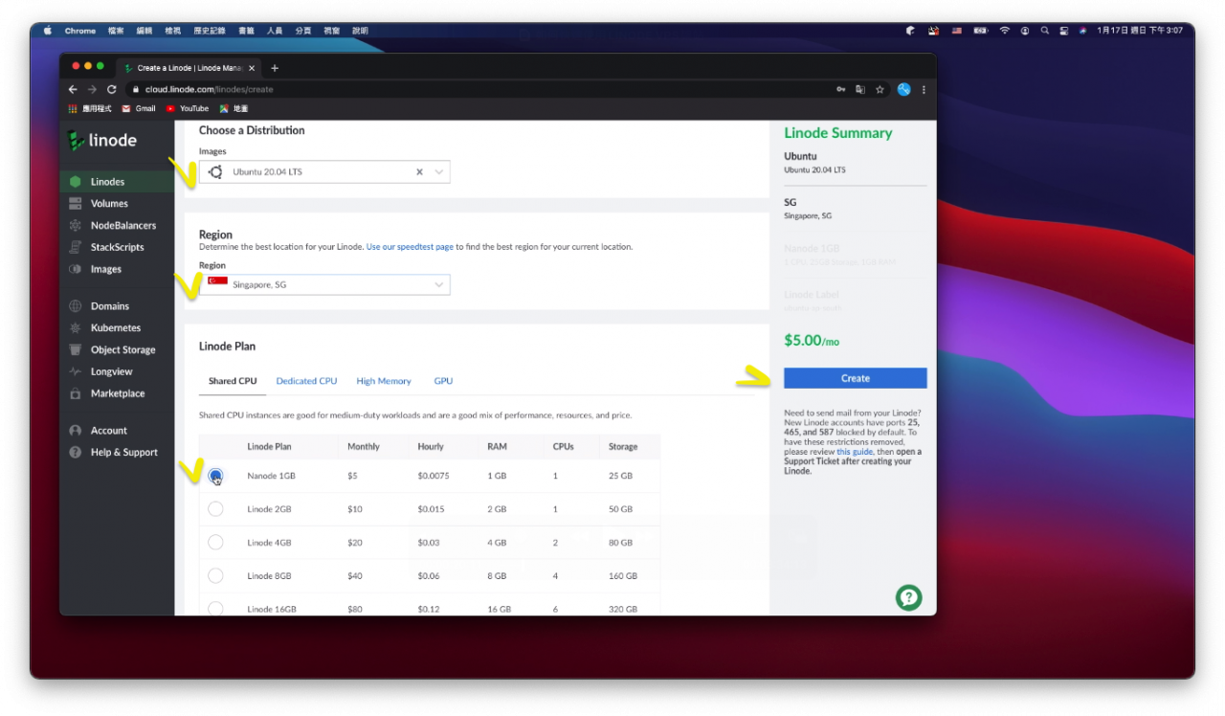
Task: Expand the Images distribution dropdown arrow
Action: [439, 172]
